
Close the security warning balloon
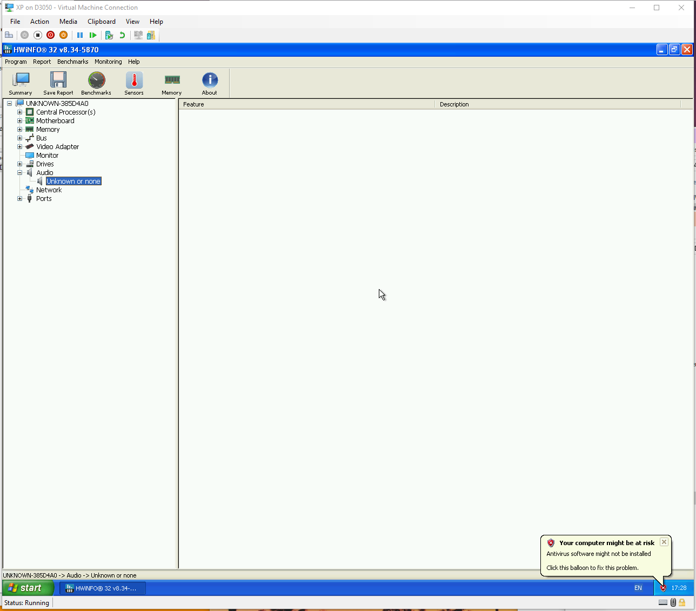(x=664, y=542)
